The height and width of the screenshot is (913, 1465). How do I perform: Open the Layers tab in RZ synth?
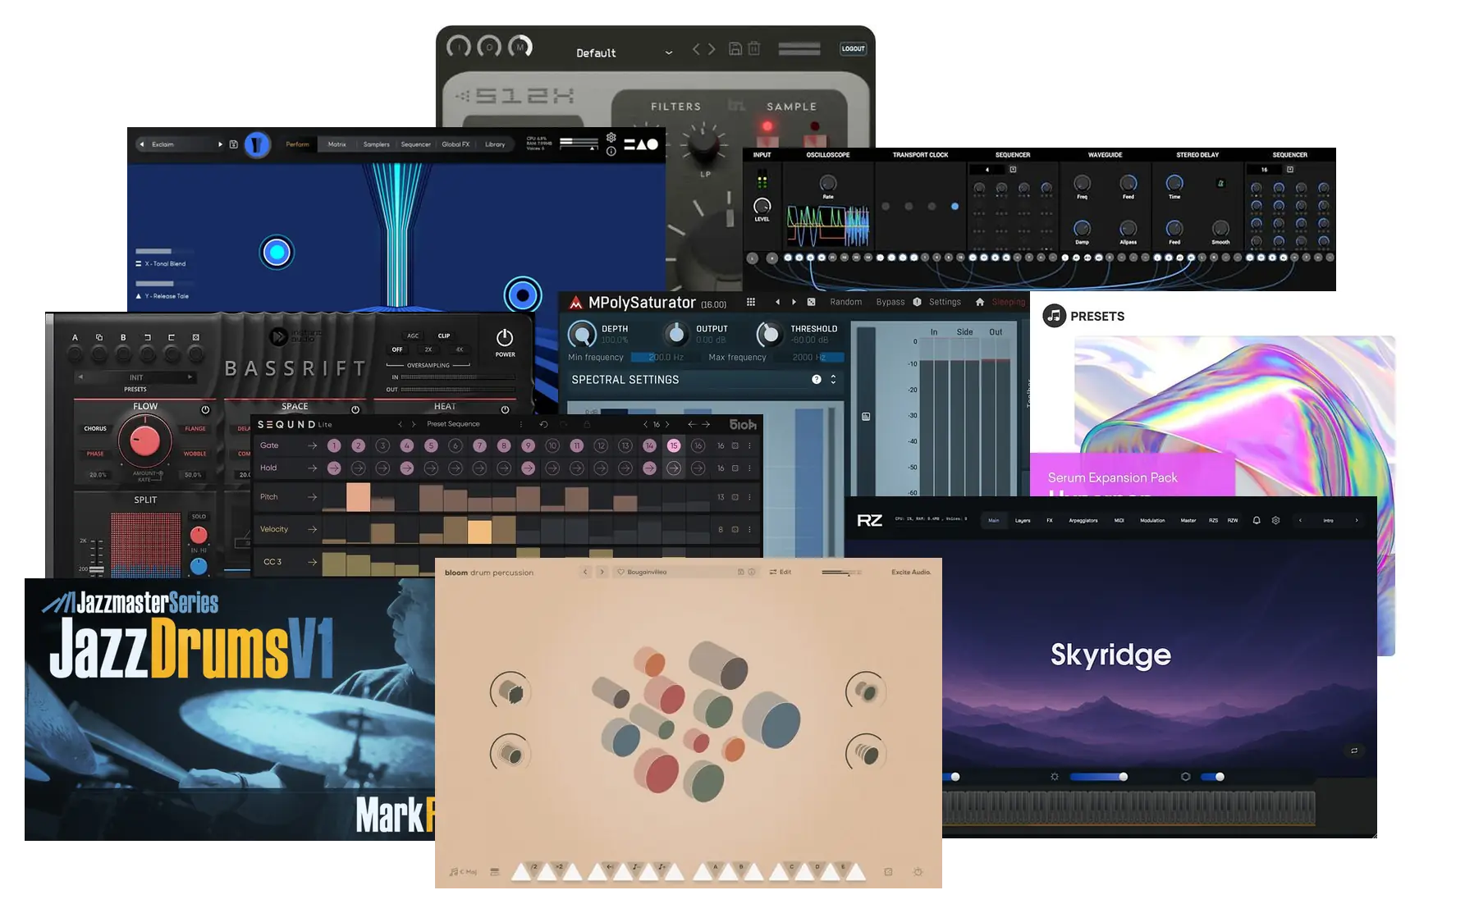1023,520
